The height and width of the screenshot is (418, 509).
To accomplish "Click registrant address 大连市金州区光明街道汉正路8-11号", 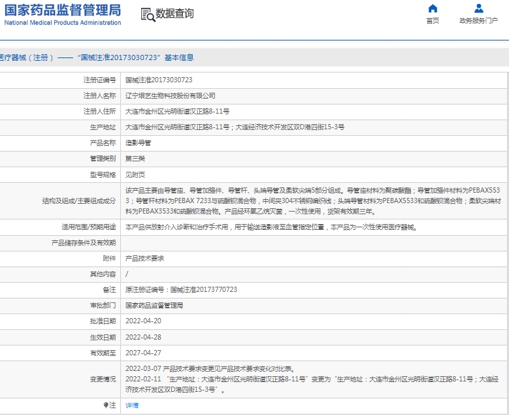I will 177,111.
